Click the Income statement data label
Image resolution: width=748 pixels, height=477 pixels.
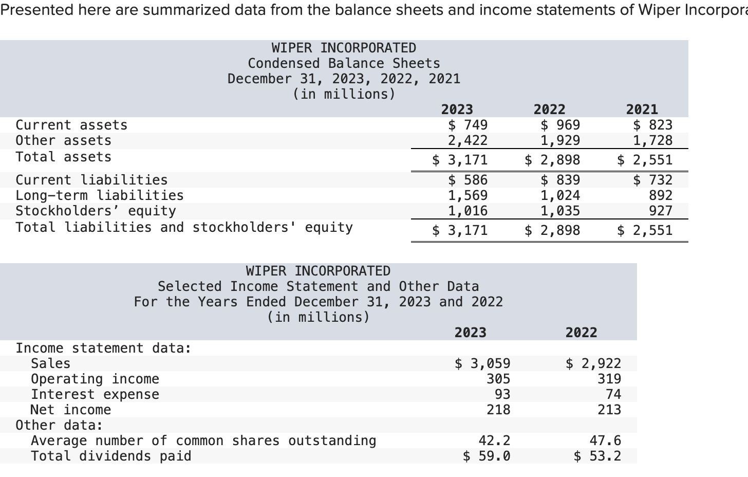click(x=104, y=348)
